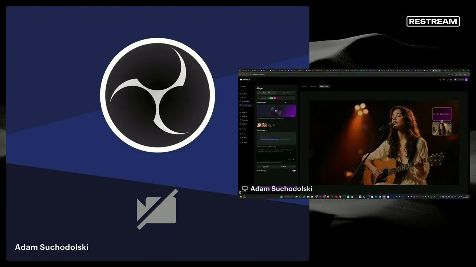The height and width of the screenshot is (267, 476).
Task: Go back with the browser back arrow
Action: 240,75
